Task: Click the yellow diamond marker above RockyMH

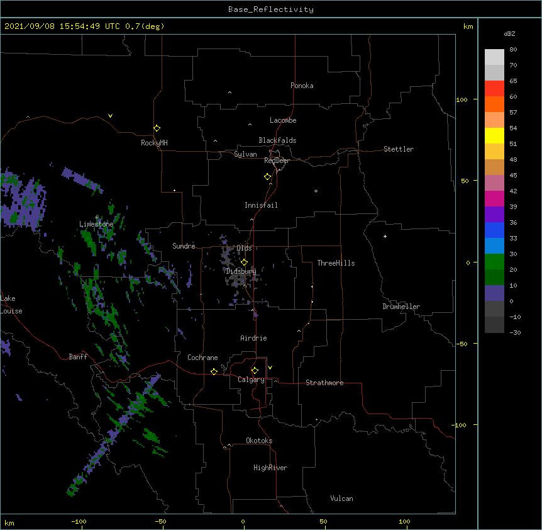Action: coord(157,128)
